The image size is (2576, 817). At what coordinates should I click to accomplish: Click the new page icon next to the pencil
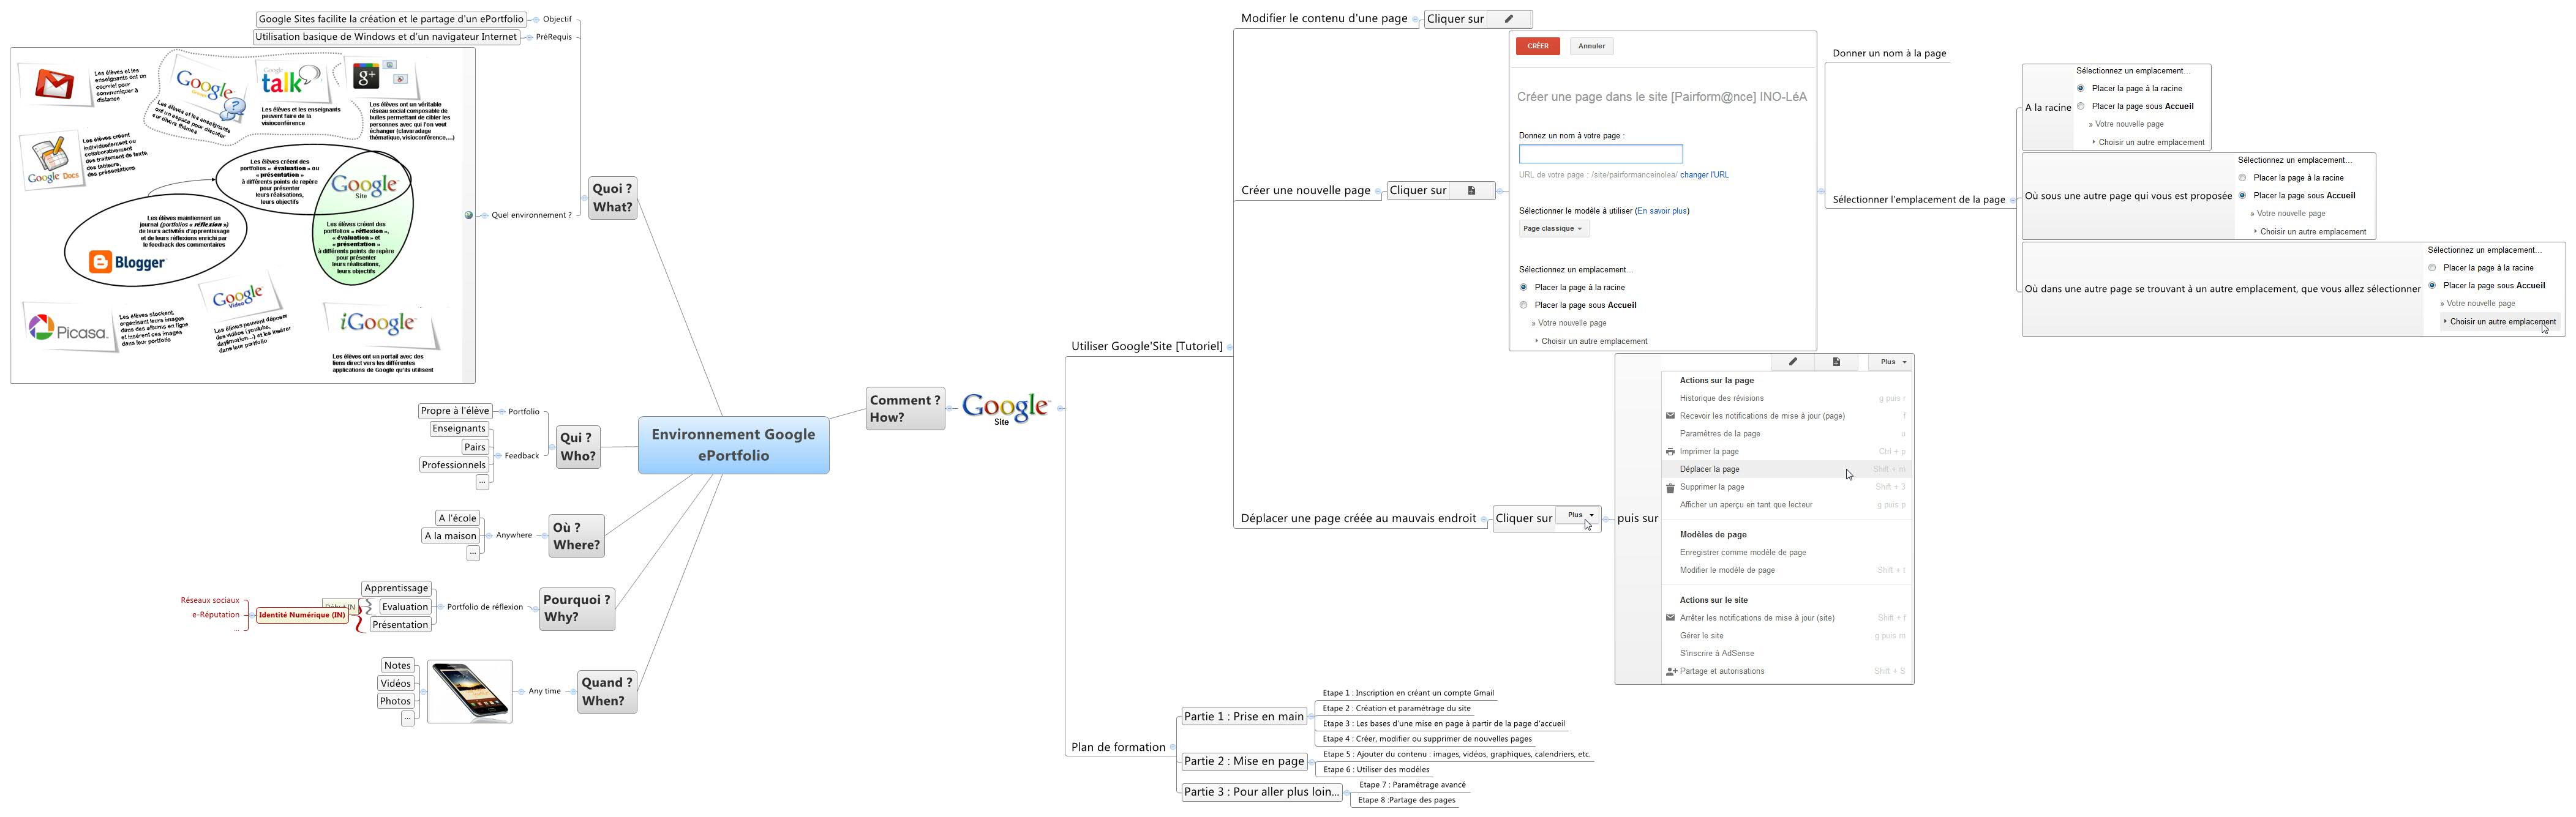point(1837,362)
